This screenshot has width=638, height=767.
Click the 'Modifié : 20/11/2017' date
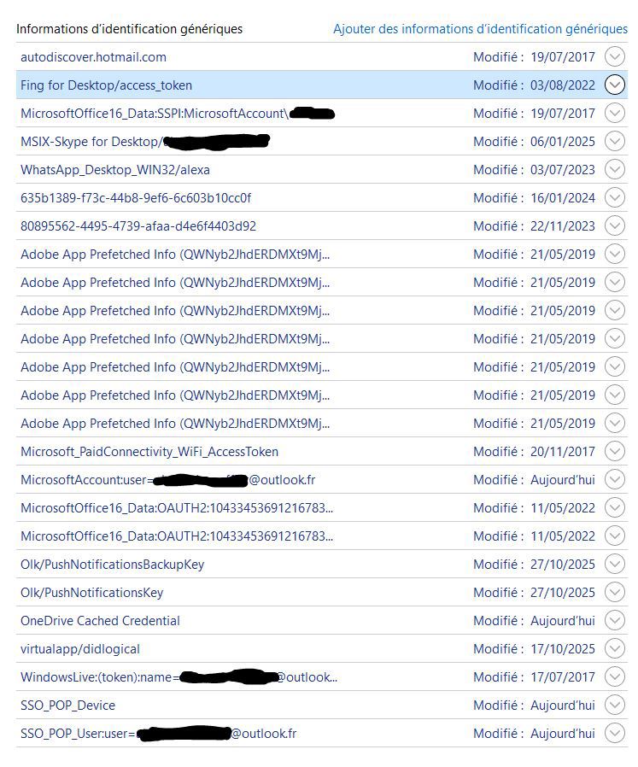[535, 452]
